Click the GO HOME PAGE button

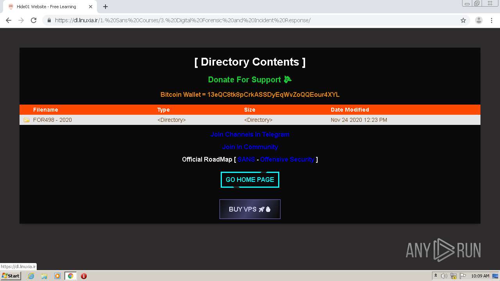[250, 180]
